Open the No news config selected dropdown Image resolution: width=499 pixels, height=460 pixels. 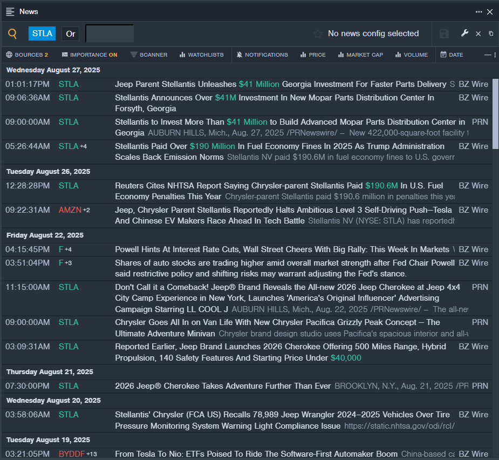373,33
